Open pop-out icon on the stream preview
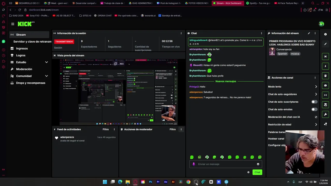This screenshot has width=331, height=186. pos(115,64)
